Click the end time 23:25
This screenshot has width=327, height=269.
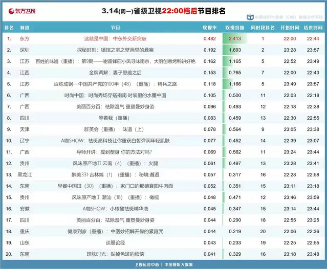tap(313, 220)
